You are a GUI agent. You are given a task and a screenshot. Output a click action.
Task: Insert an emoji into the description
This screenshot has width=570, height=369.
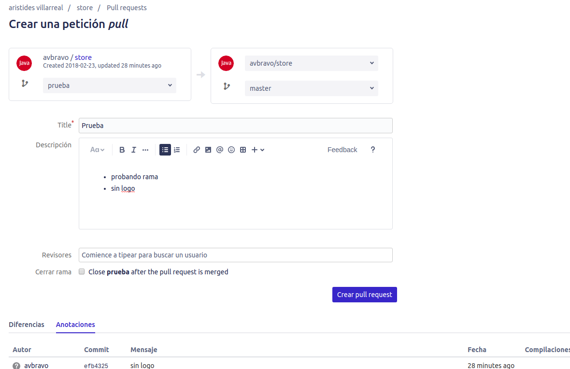coord(231,150)
